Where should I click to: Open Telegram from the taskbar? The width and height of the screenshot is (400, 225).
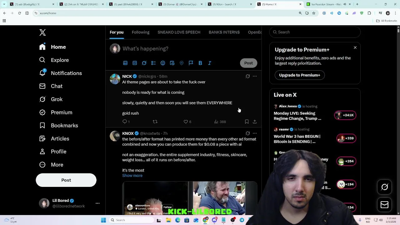click(242, 220)
